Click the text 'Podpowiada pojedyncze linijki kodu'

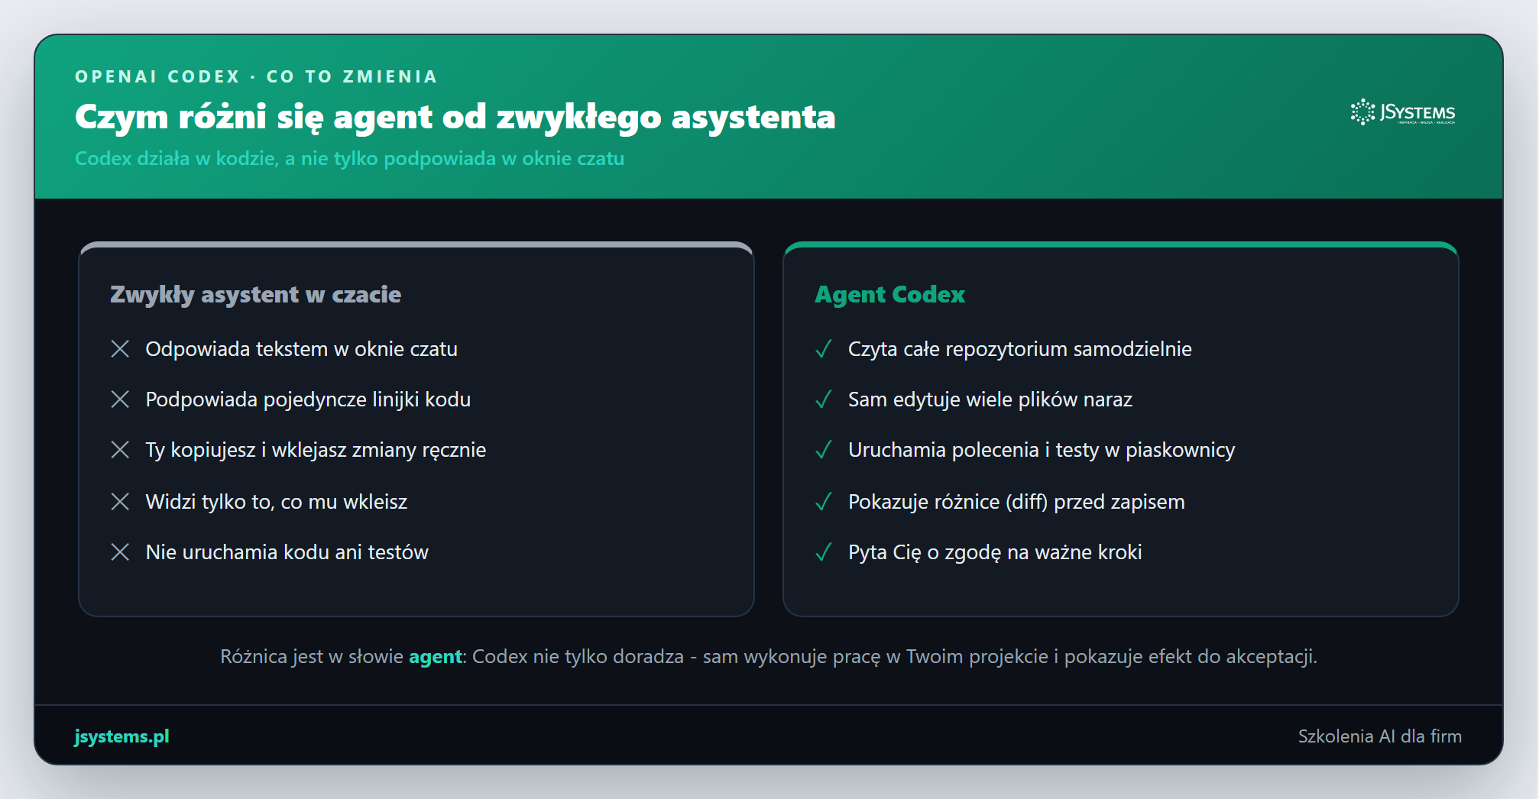pos(308,399)
